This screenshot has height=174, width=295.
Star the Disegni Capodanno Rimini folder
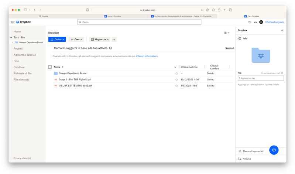tap(176, 74)
